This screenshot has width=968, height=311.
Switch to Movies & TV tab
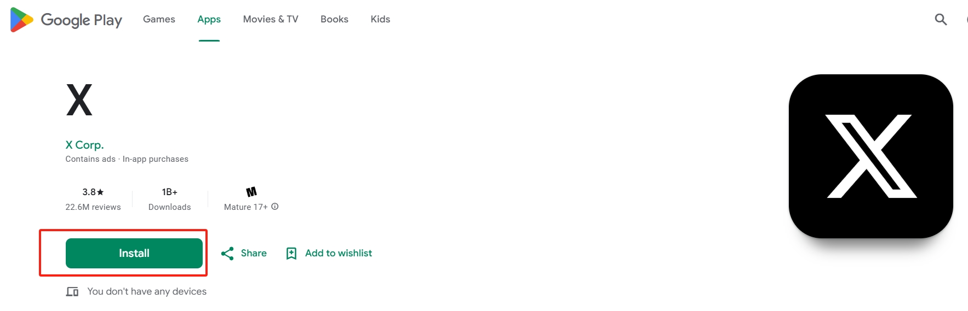271,19
